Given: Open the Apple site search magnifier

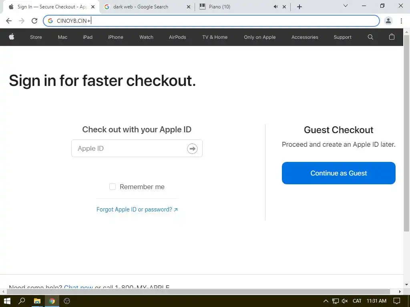Looking at the screenshot, I should 370,37.
